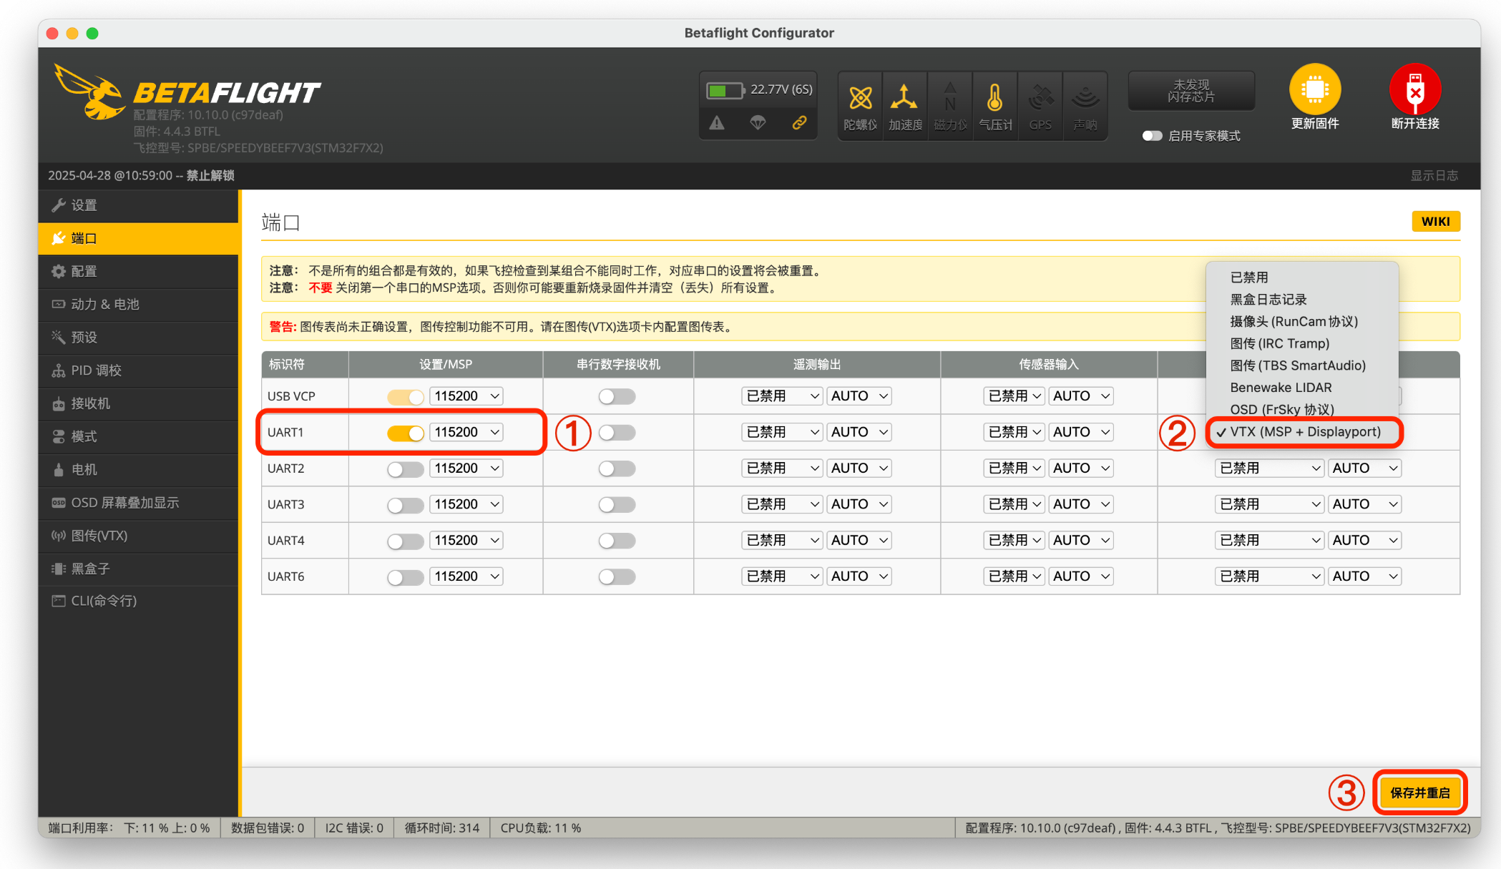Open UART4 sensor input AUTO dropdown

click(1081, 540)
